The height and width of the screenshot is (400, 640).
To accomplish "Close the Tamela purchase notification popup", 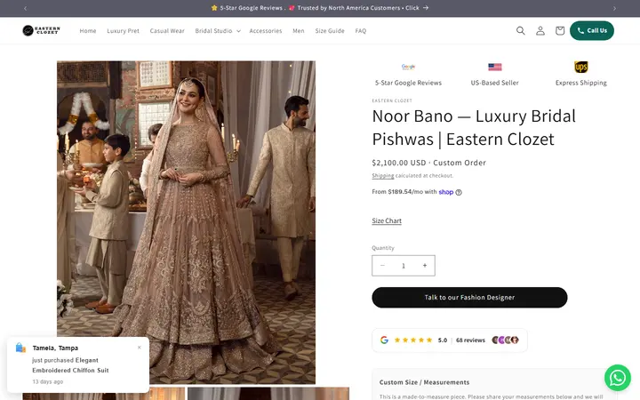I will tap(140, 348).
